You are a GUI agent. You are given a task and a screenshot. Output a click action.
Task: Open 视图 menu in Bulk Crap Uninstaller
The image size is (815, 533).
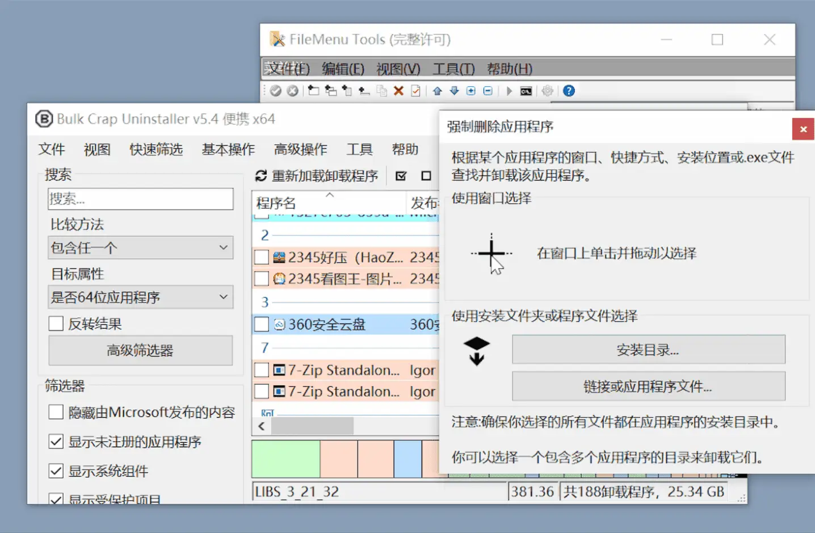pos(97,149)
